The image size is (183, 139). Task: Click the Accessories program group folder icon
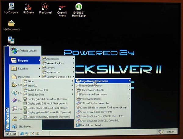coord(44,59)
